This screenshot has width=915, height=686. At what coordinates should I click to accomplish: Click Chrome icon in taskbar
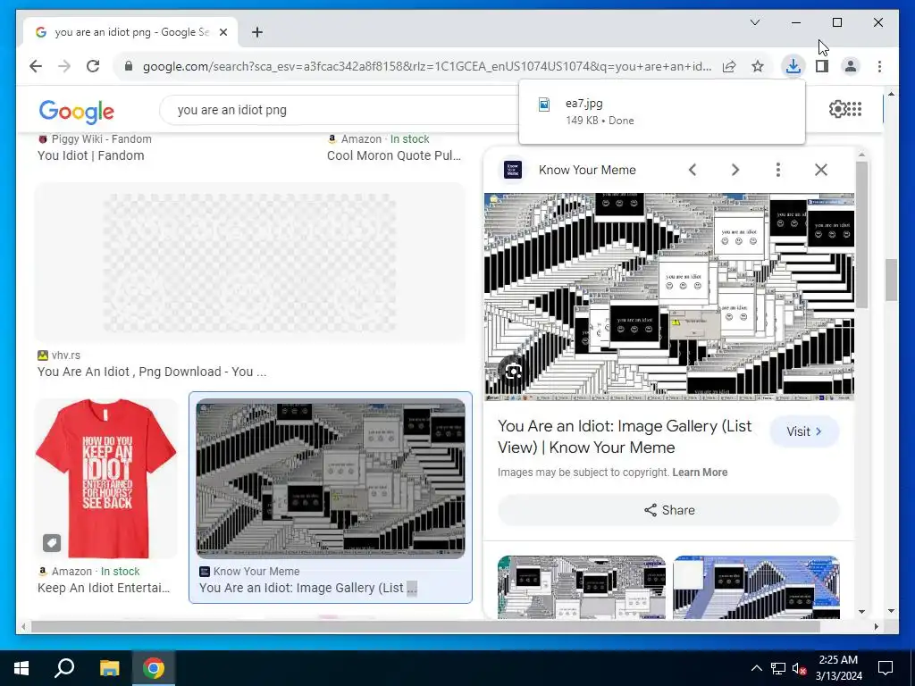pyautogui.click(x=154, y=668)
